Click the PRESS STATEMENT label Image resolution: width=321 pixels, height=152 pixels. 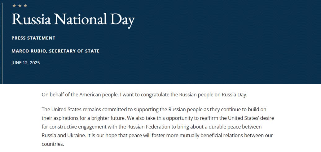33,38
